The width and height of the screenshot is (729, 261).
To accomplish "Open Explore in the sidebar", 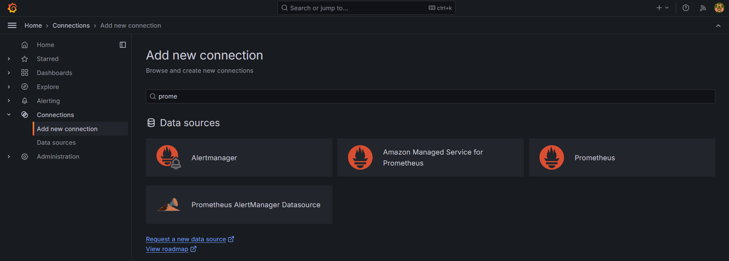I will click(48, 87).
